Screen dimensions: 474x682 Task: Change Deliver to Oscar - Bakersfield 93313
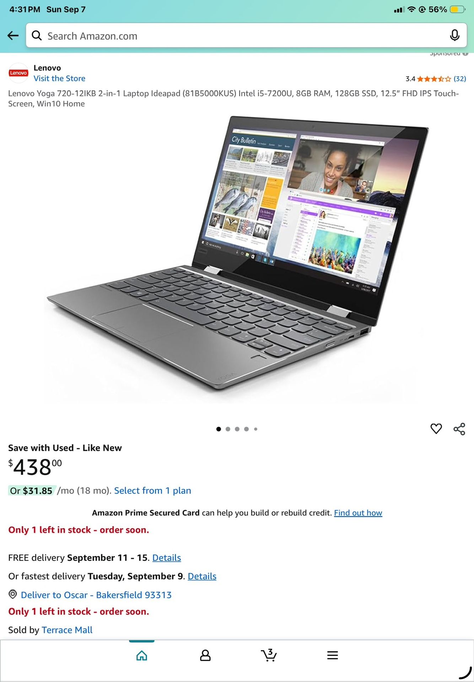[96, 595]
